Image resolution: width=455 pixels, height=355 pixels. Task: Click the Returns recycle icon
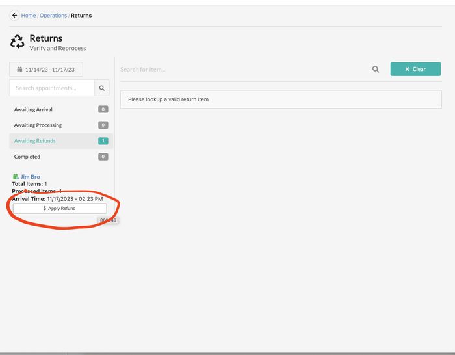(x=18, y=42)
